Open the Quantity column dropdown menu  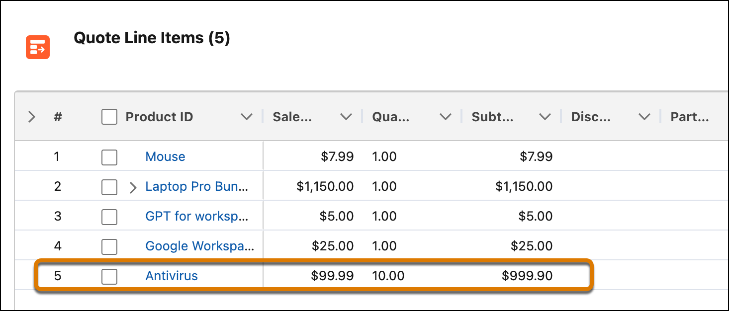[446, 117]
